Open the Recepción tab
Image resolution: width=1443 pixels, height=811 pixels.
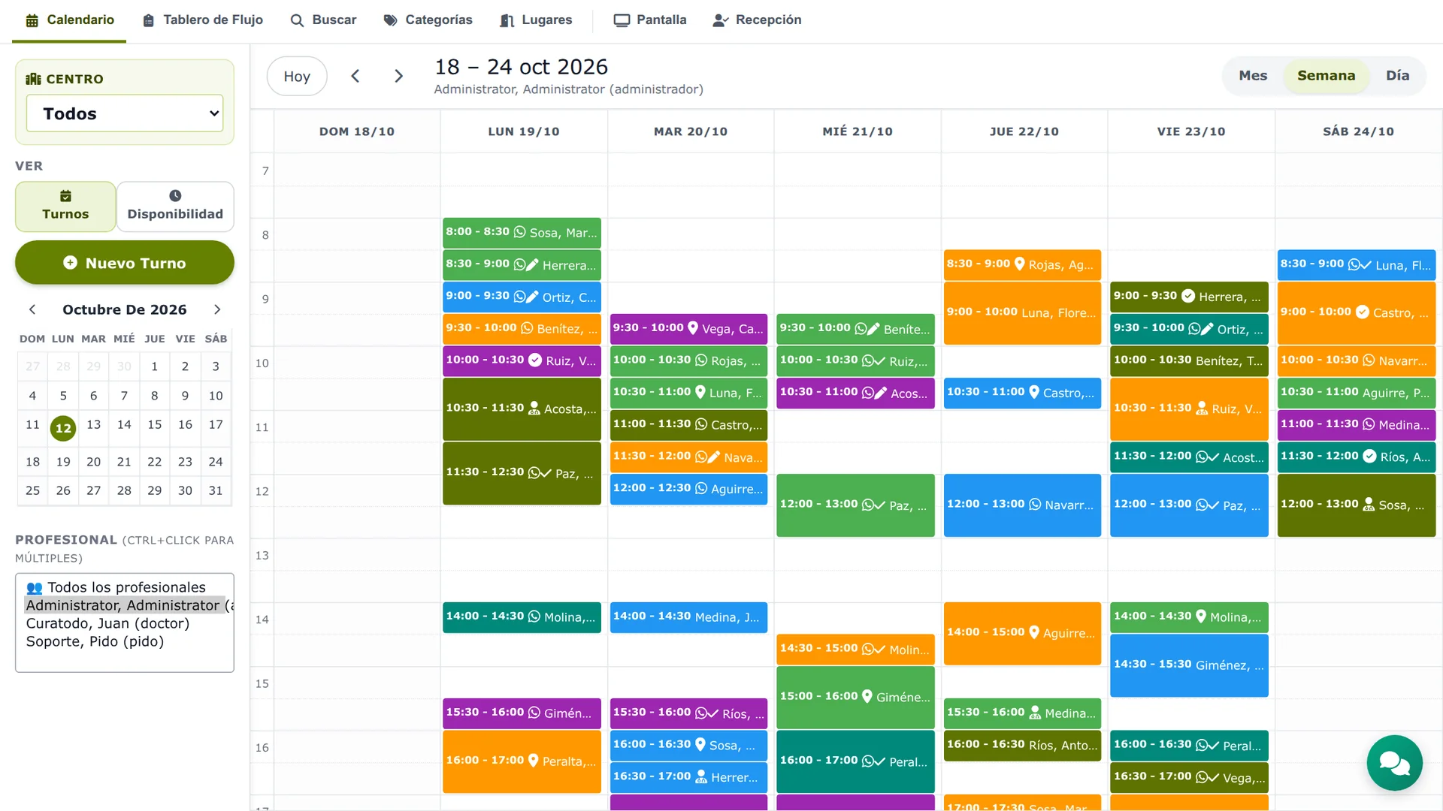(x=758, y=20)
